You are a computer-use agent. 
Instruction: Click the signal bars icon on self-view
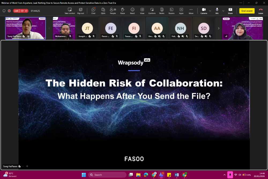coord(226,36)
